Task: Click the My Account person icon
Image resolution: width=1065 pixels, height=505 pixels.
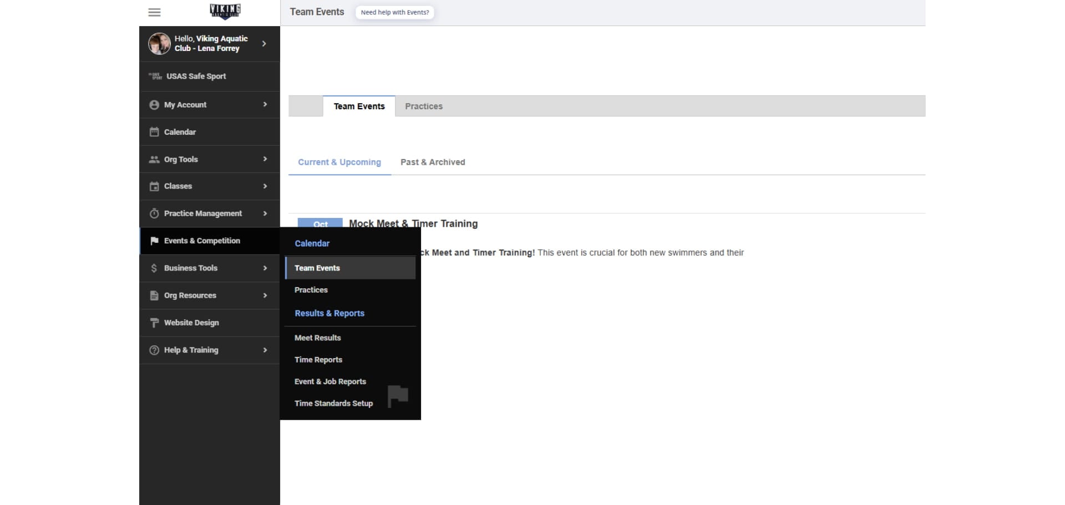Action: click(154, 105)
